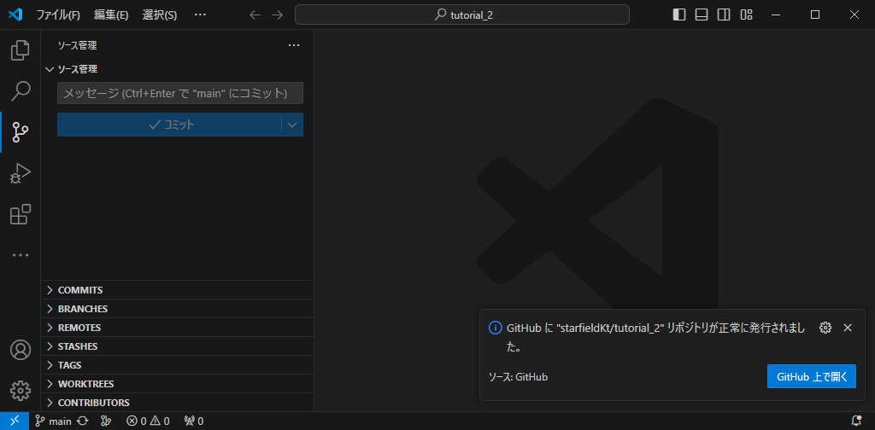Click GitHub 上で開く button
Image resolution: width=875 pixels, height=430 pixels.
812,376
